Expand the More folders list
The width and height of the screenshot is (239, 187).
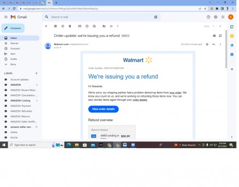pyautogui.click(x=13, y=64)
